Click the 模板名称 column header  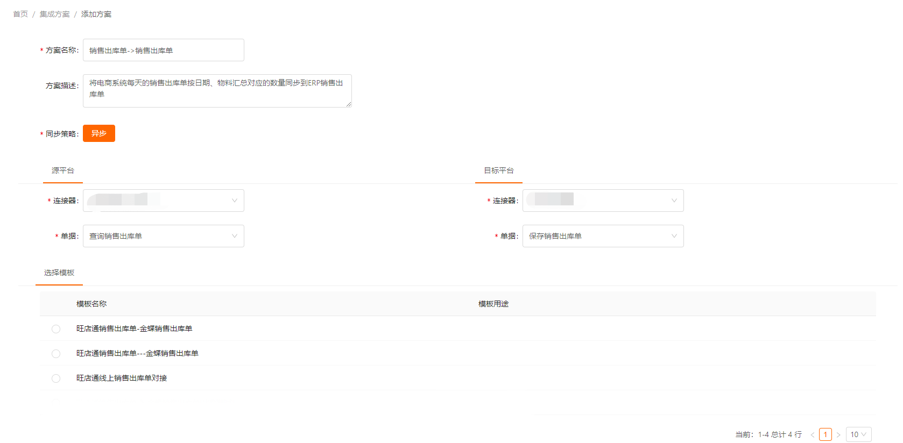[x=91, y=304]
